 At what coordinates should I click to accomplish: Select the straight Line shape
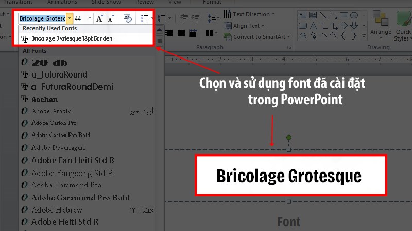[x=323, y=15]
